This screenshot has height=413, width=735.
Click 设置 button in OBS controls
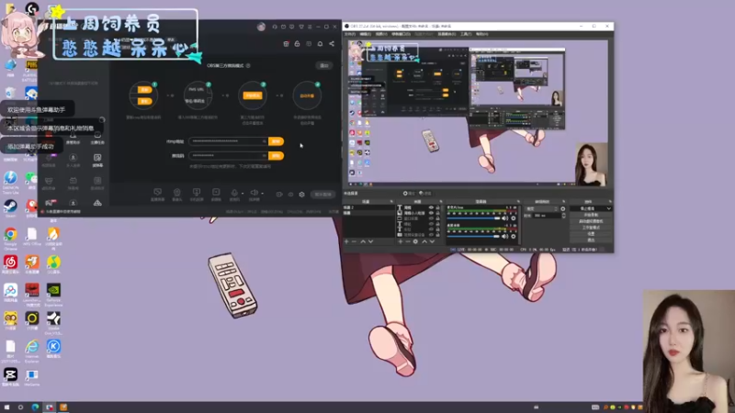coord(591,234)
